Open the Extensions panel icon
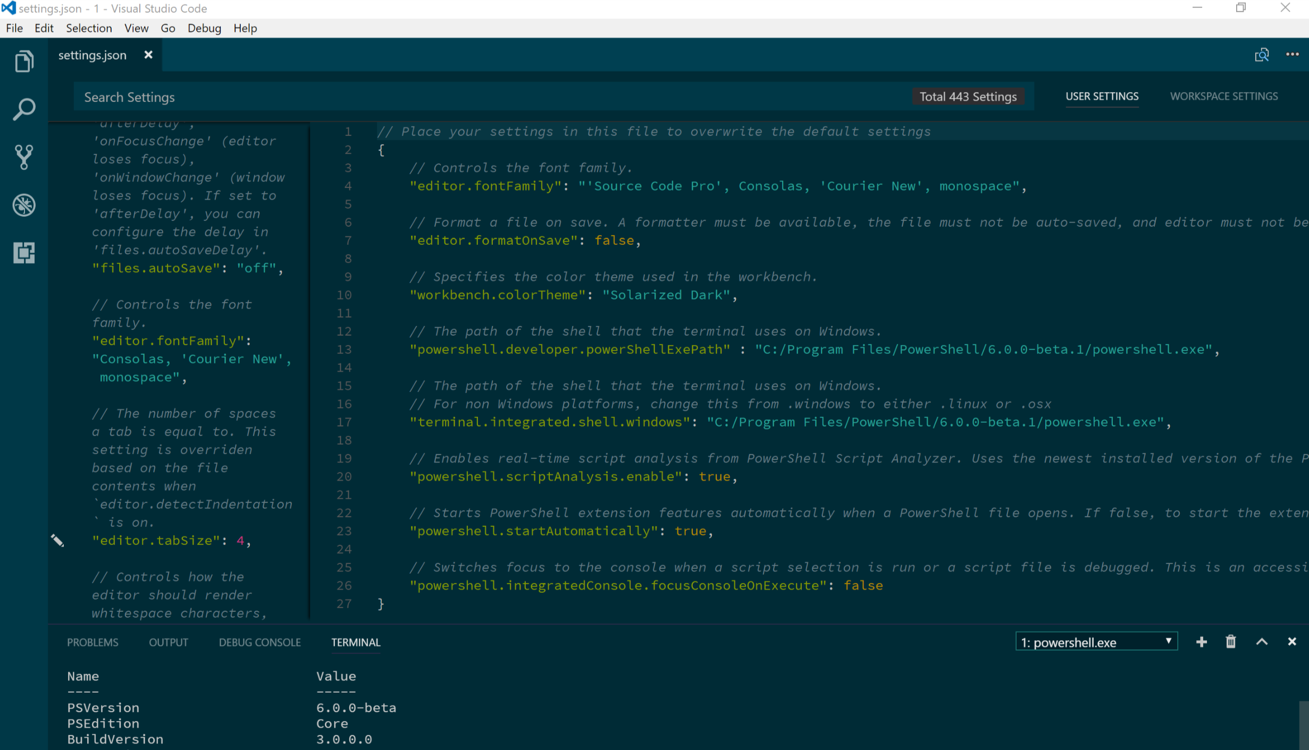The image size is (1309, 750). [24, 252]
